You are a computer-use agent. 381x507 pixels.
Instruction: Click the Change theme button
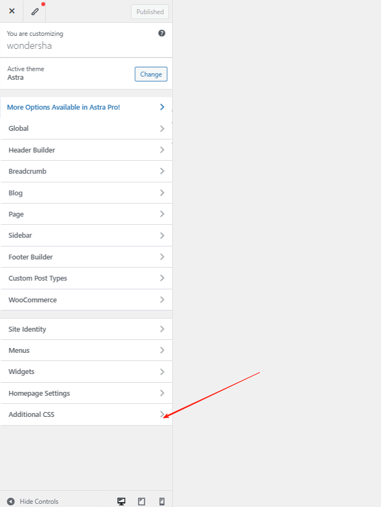(151, 74)
